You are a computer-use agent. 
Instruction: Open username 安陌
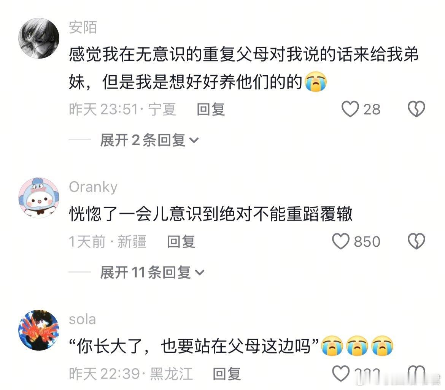(x=83, y=27)
